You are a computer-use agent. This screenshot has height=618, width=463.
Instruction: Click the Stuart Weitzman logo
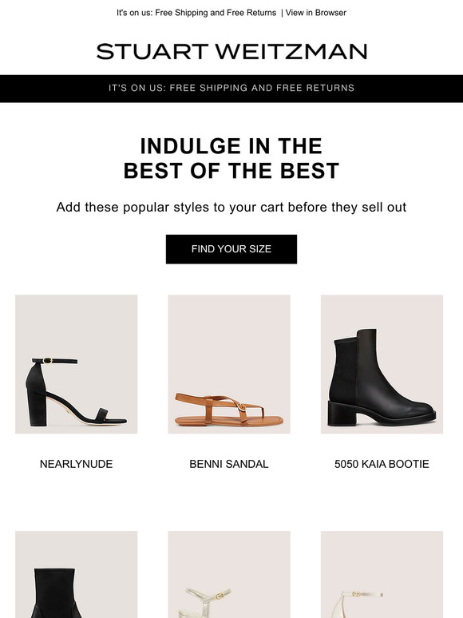coord(231,52)
